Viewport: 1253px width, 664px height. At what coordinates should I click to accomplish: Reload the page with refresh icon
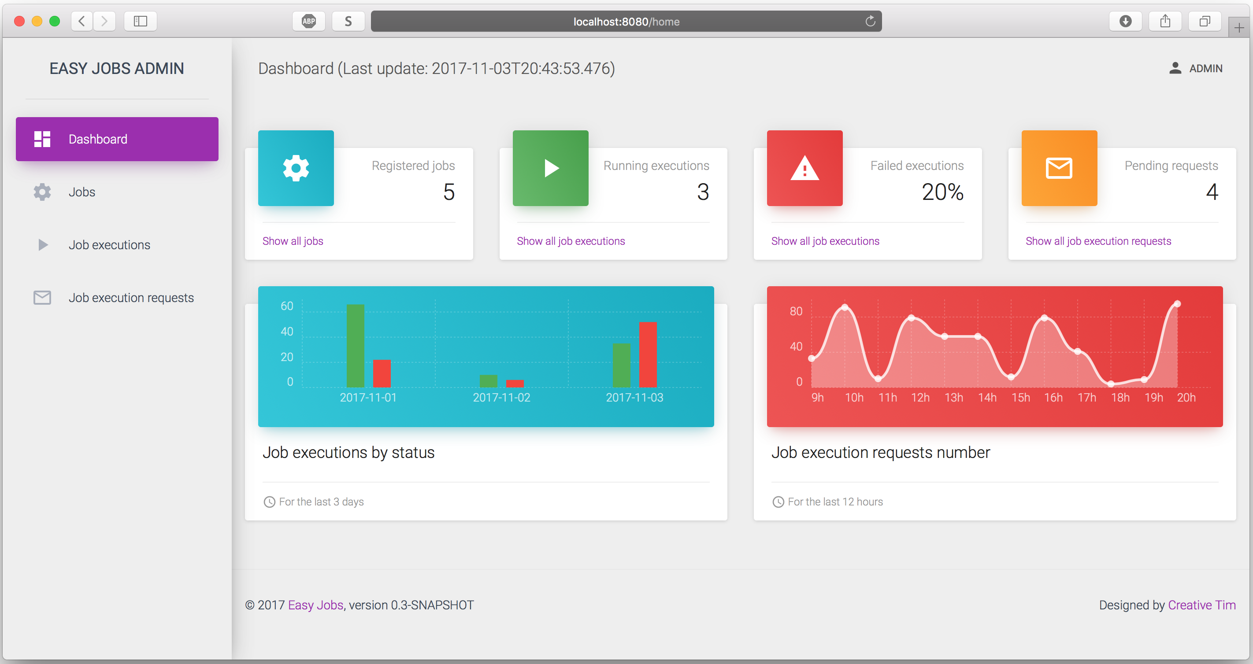click(870, 22)
